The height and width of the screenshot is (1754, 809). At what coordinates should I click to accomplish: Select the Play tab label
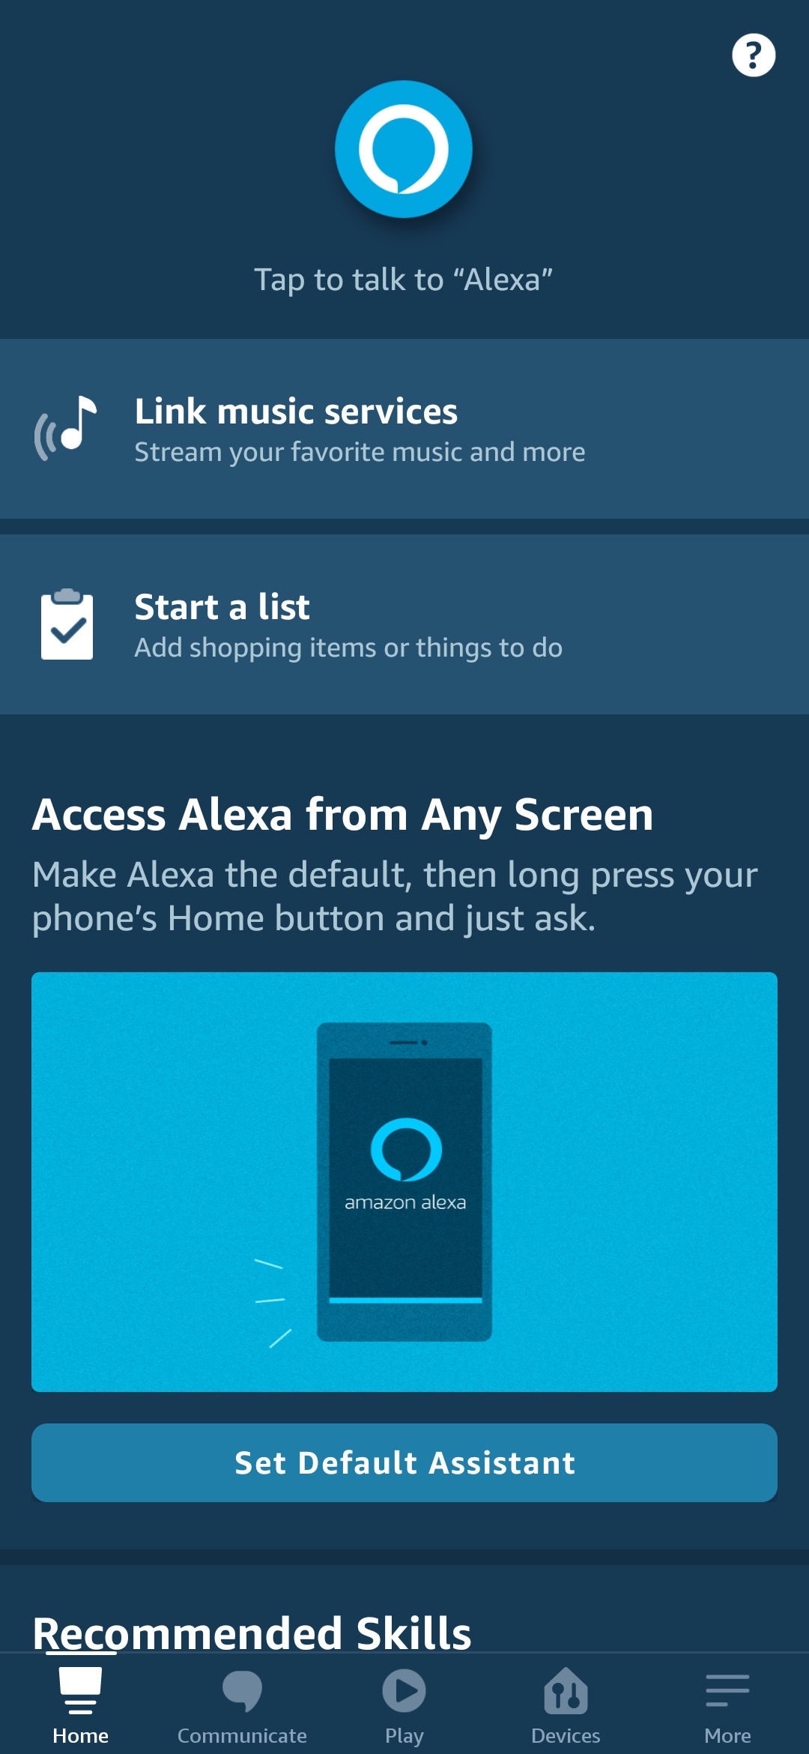click(x=404, y=1736)
